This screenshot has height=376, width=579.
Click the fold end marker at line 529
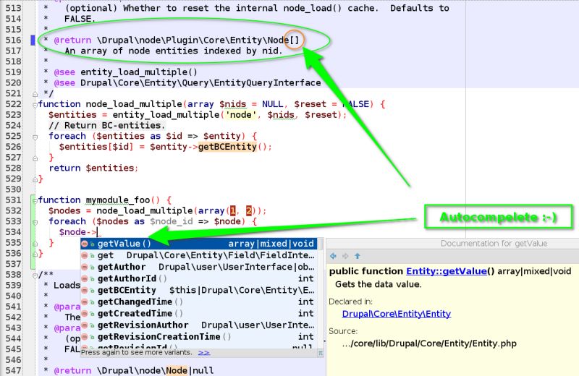35,179
